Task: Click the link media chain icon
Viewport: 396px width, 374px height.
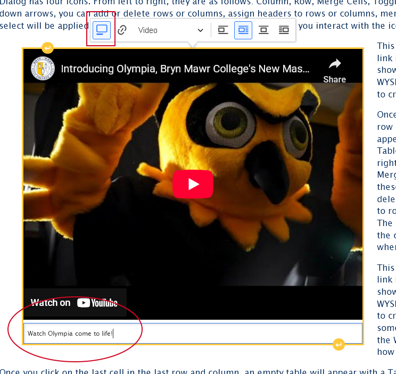Action: click(122, 30)
